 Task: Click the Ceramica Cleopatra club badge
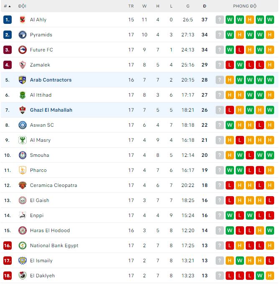[x=22, y=185]
